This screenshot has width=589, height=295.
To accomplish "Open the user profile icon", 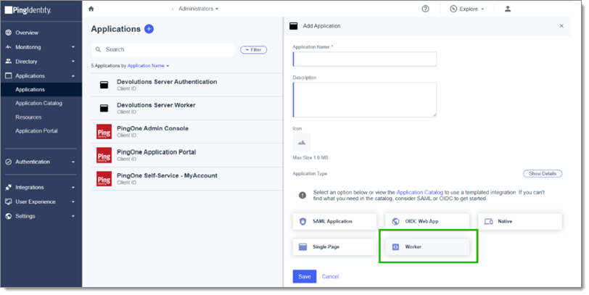I will pyautogui.click(x=508, y=9).
